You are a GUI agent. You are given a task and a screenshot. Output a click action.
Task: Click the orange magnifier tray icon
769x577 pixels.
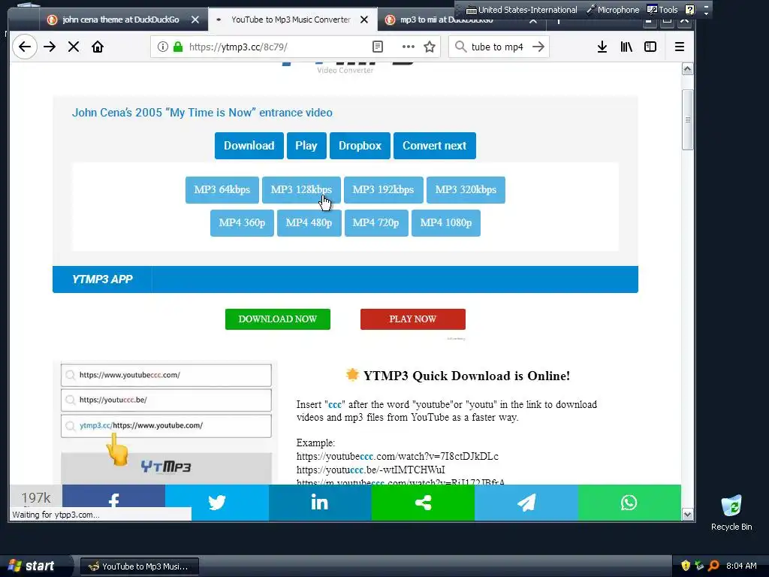(714, 566)
